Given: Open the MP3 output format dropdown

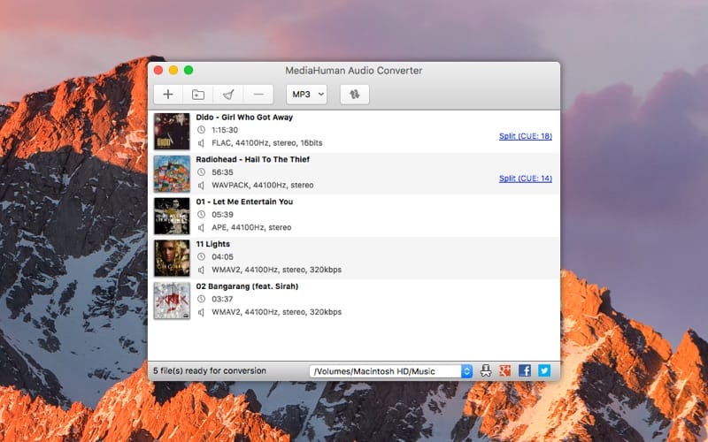Looking at the screenshot, I should (306, 95).
